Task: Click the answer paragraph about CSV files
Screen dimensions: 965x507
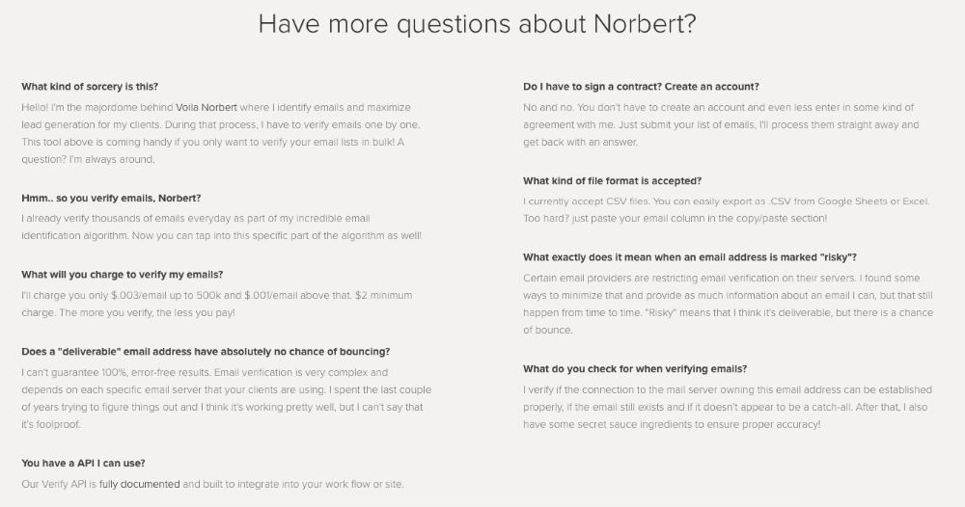Action: coord(727,209)
